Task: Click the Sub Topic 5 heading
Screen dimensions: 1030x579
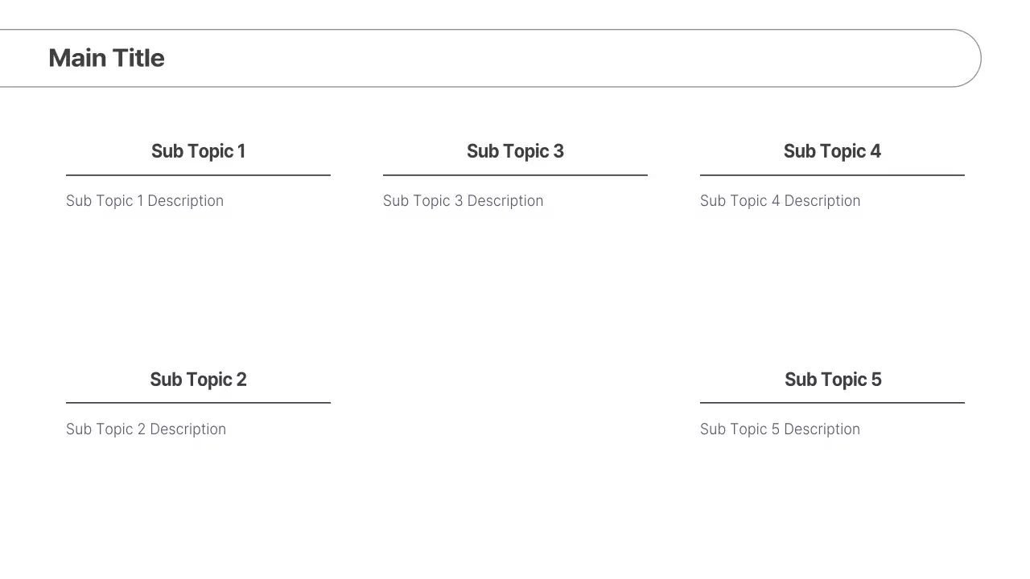Action: click(833, 380)
